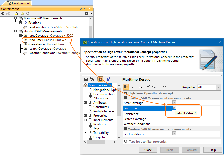Screen dimensions: 224x155
Task: Select the Persistence property row
Action: pyautogui.click(x=172, y=114)
